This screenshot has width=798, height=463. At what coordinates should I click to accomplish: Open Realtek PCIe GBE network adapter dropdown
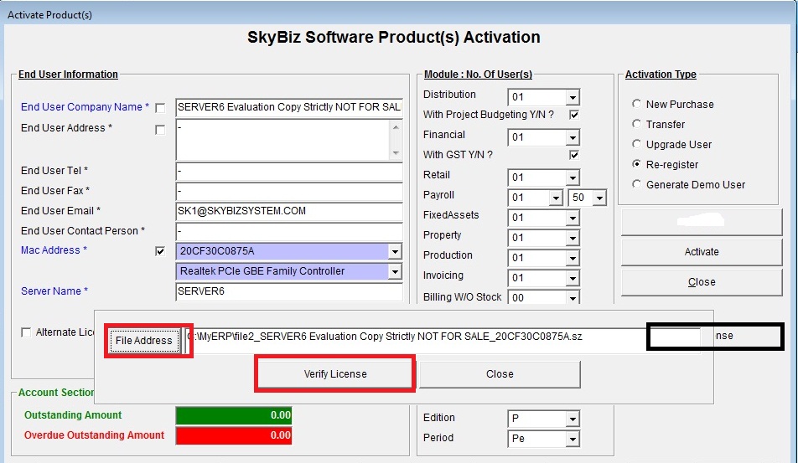click(395, 271)
